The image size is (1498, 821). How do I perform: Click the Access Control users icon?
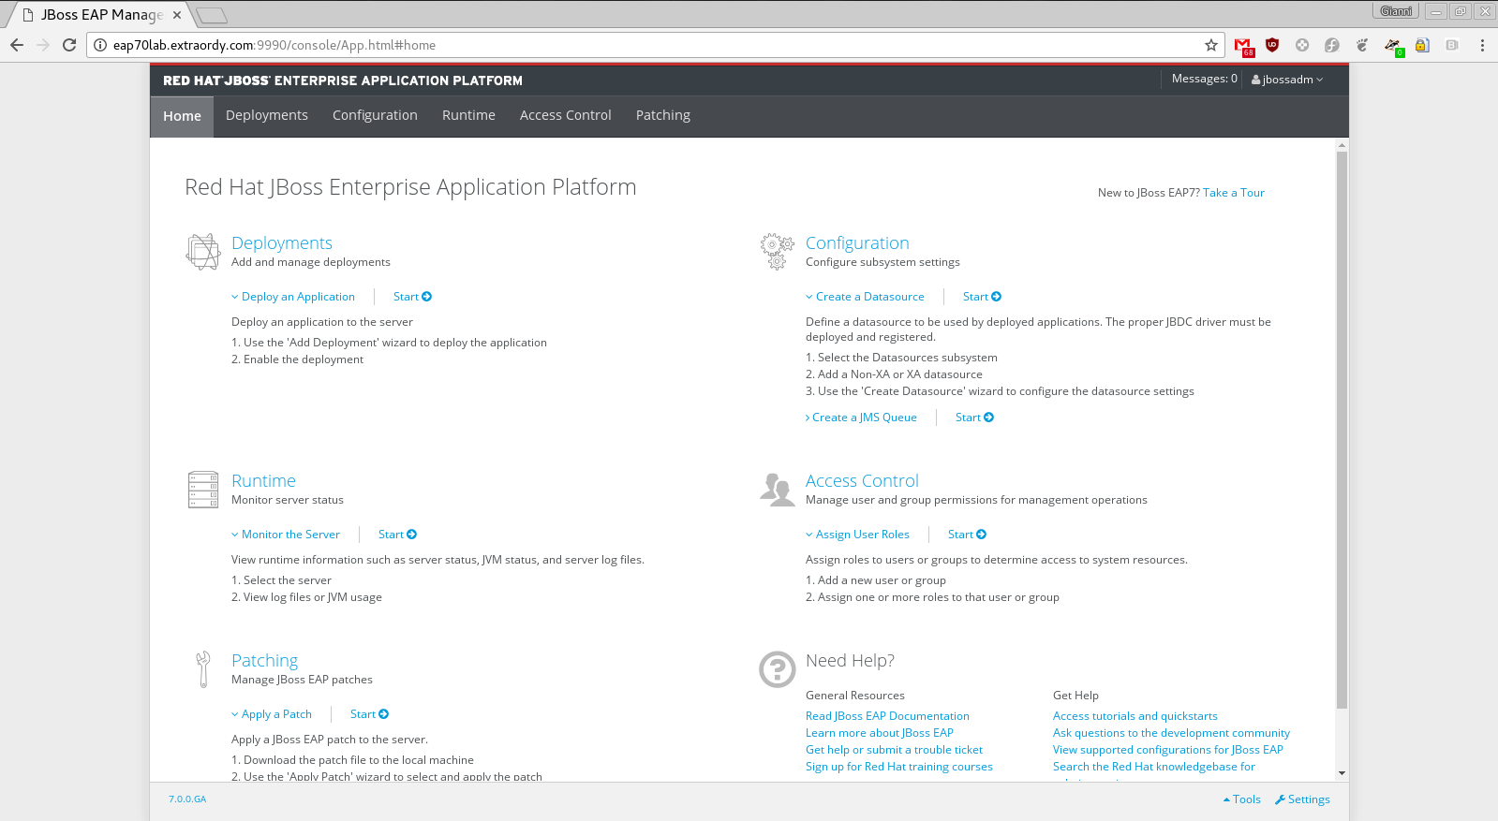pos(778,490)
